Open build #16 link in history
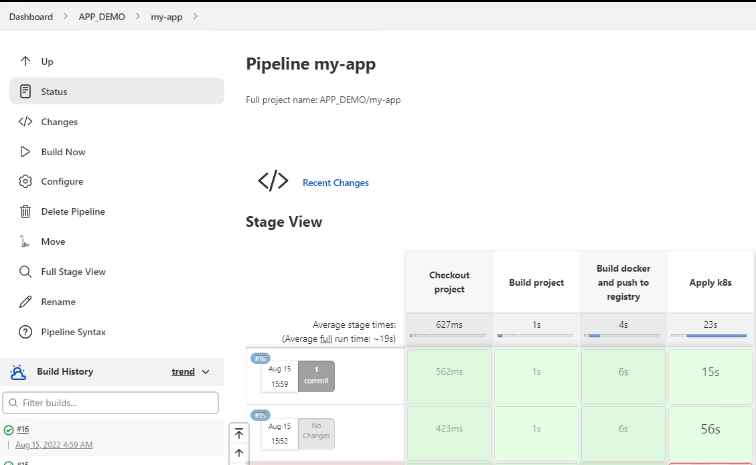The image size is (756, 465). [23, 430]
